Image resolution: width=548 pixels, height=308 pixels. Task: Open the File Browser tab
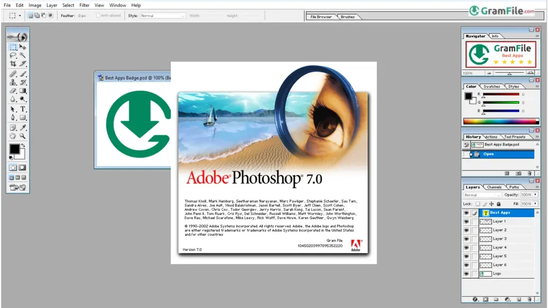tap(321, 17)
